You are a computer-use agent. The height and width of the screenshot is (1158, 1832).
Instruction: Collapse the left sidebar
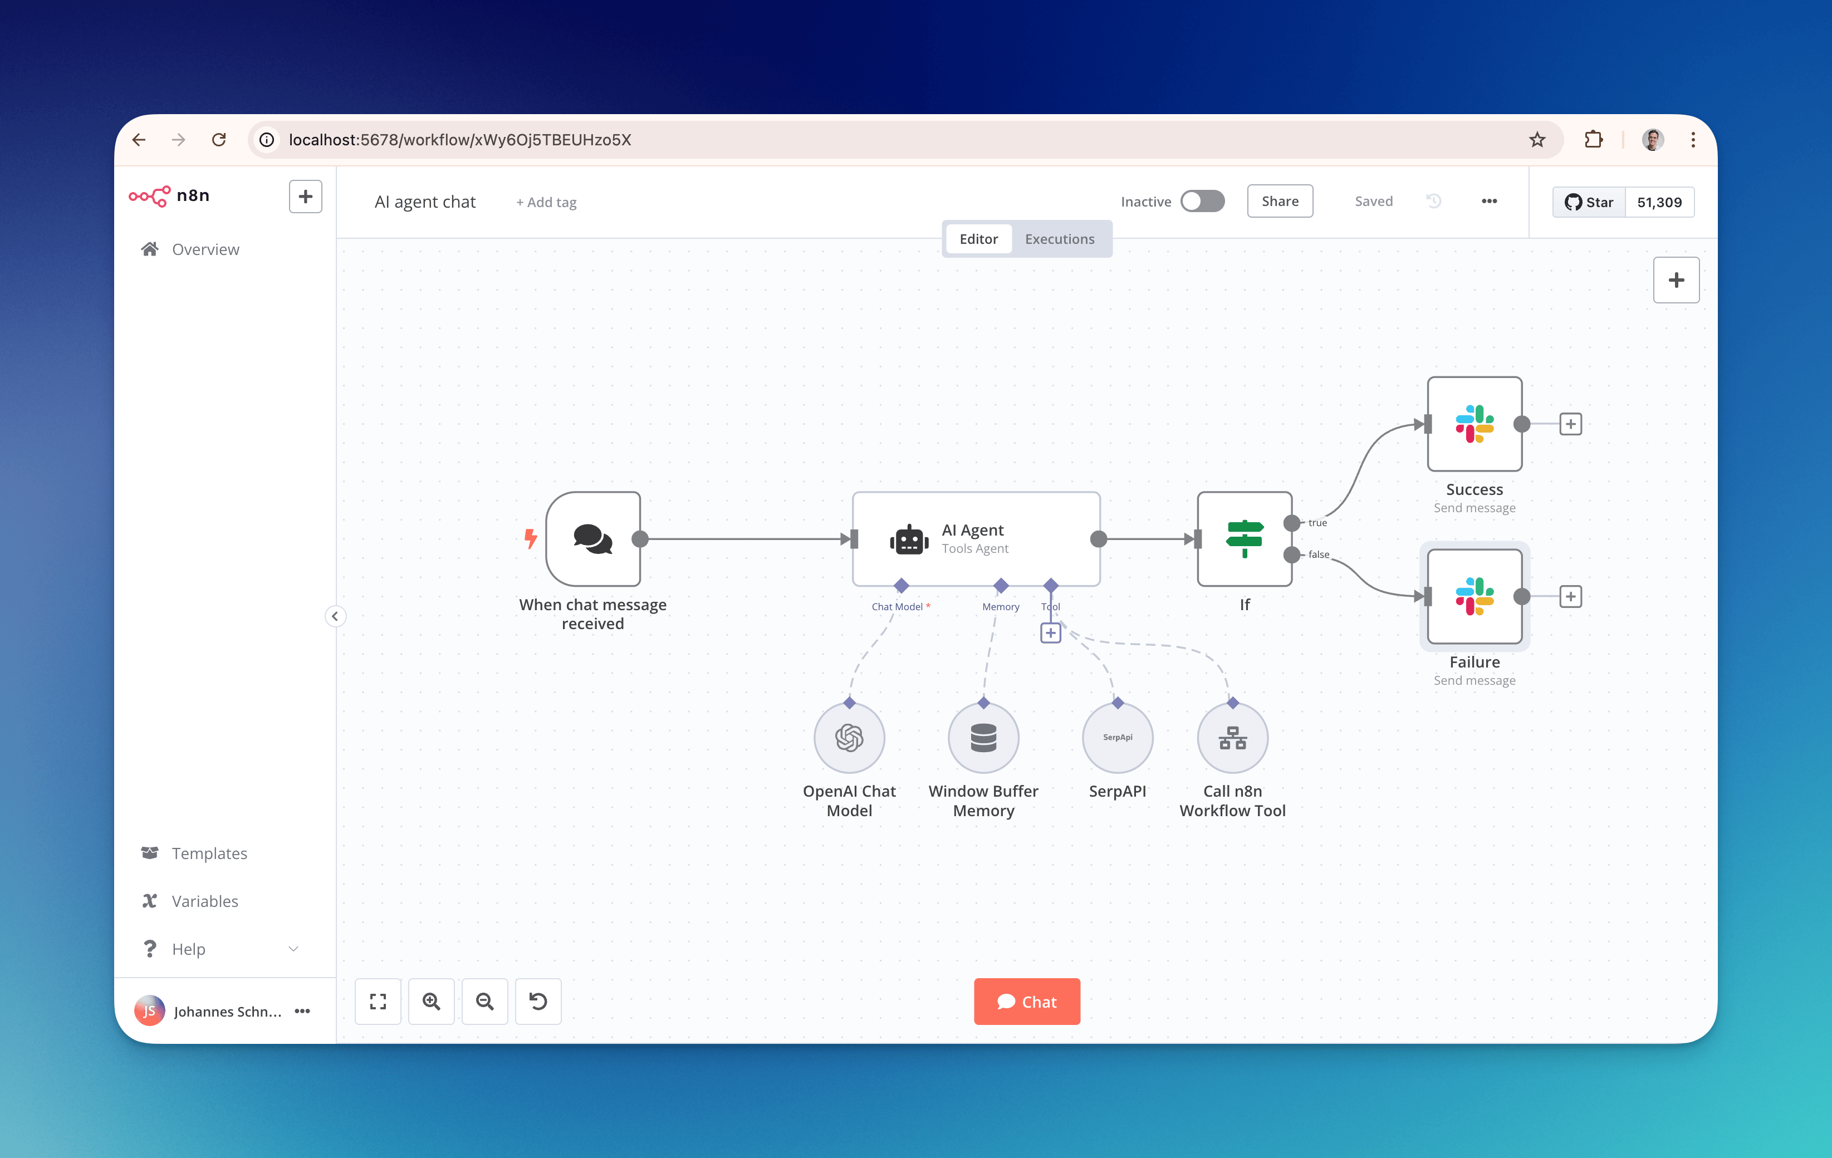point(335,616)
